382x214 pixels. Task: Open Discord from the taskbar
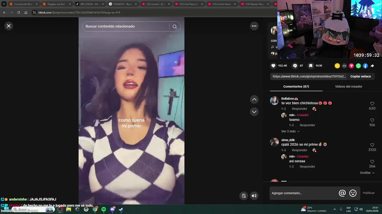click(113, 209)
